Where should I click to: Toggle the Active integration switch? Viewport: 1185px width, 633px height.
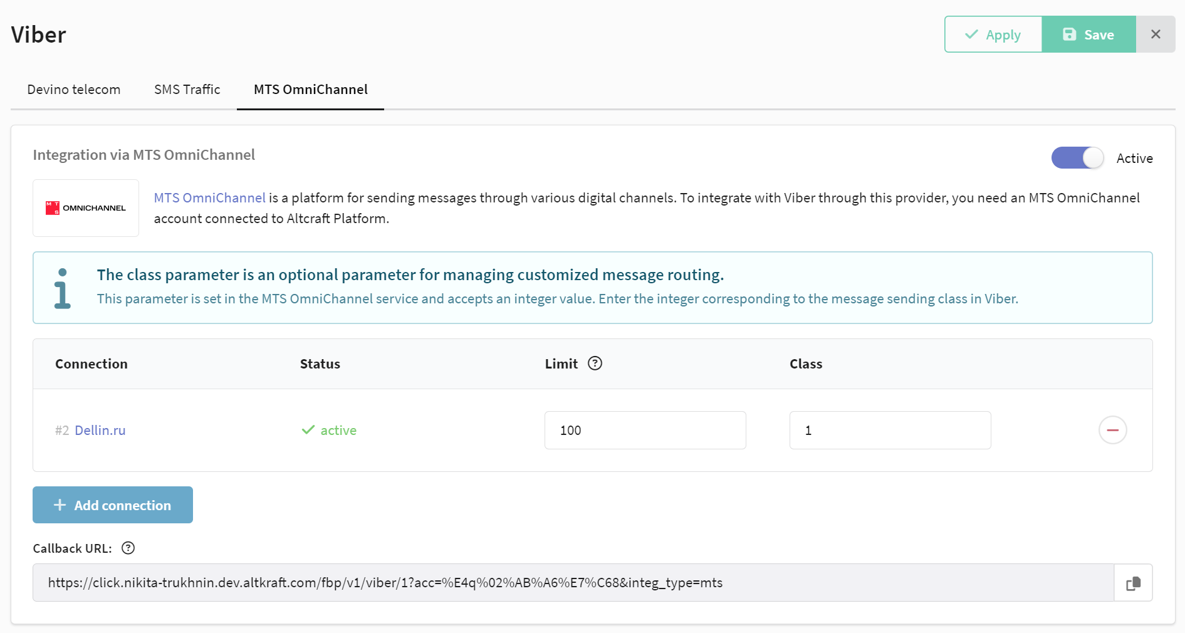tap(1077, 158)
